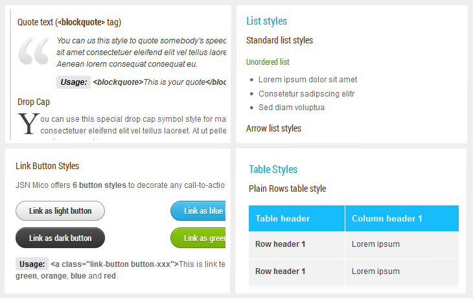Image resolution: width=473 pixels, height=298 pixels.
Task: Click the 'Link as blue' button
Action: tap(198, 211)
